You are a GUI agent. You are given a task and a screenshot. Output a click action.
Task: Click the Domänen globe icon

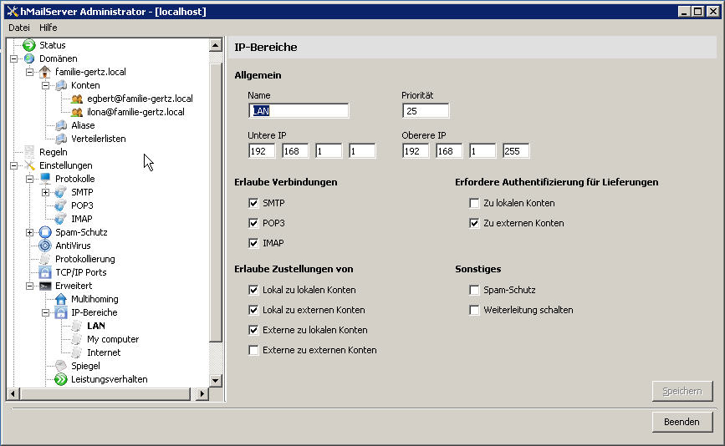pyautogui.click(x=29, y=58)
